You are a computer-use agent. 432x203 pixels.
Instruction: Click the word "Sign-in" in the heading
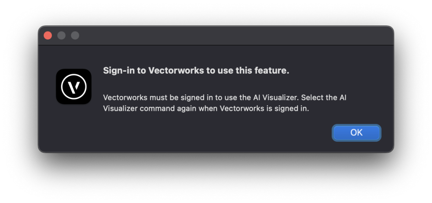[119, 71]
